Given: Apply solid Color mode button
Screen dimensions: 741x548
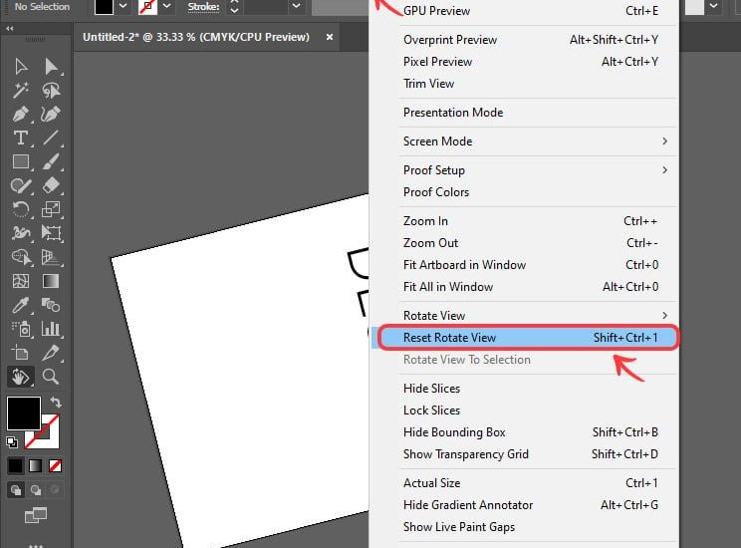Looking at the screenshot, I should coord(15,465).
